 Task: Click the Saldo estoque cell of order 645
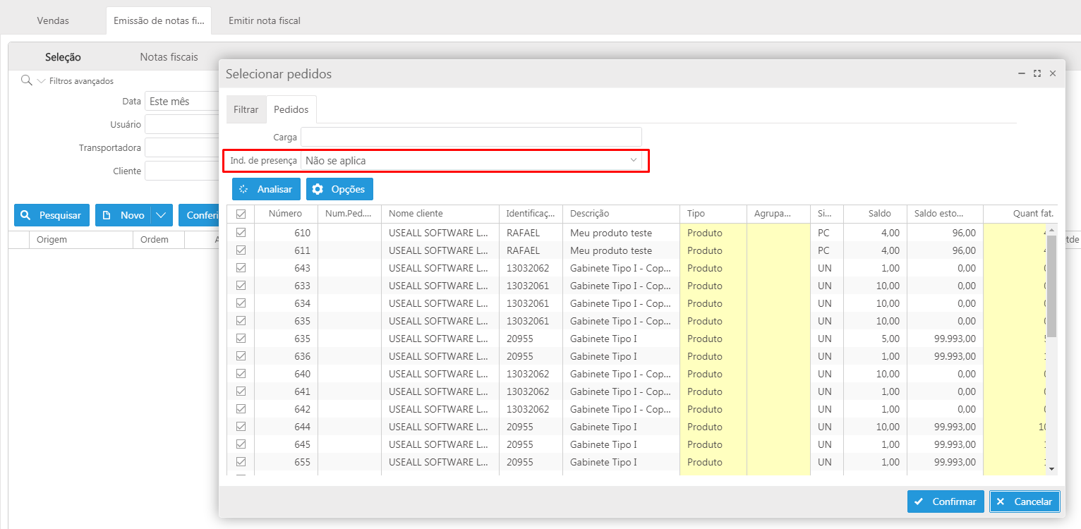pos(945,444)
